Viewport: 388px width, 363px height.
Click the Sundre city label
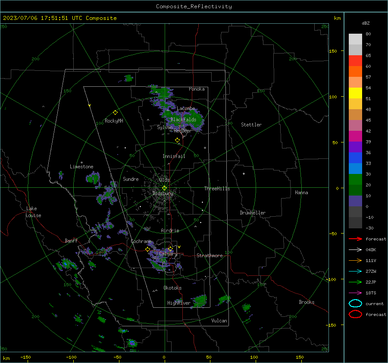click(131, 179)
